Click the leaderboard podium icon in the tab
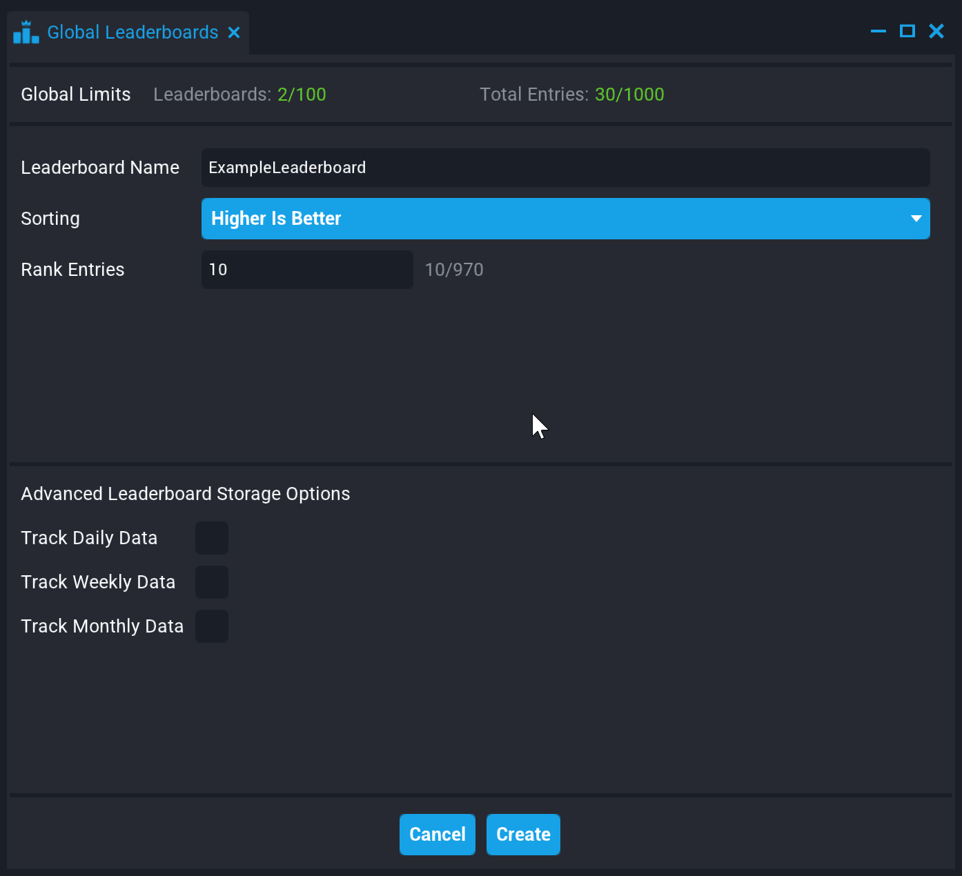962x876 pixels. click(x=26, y=32)
